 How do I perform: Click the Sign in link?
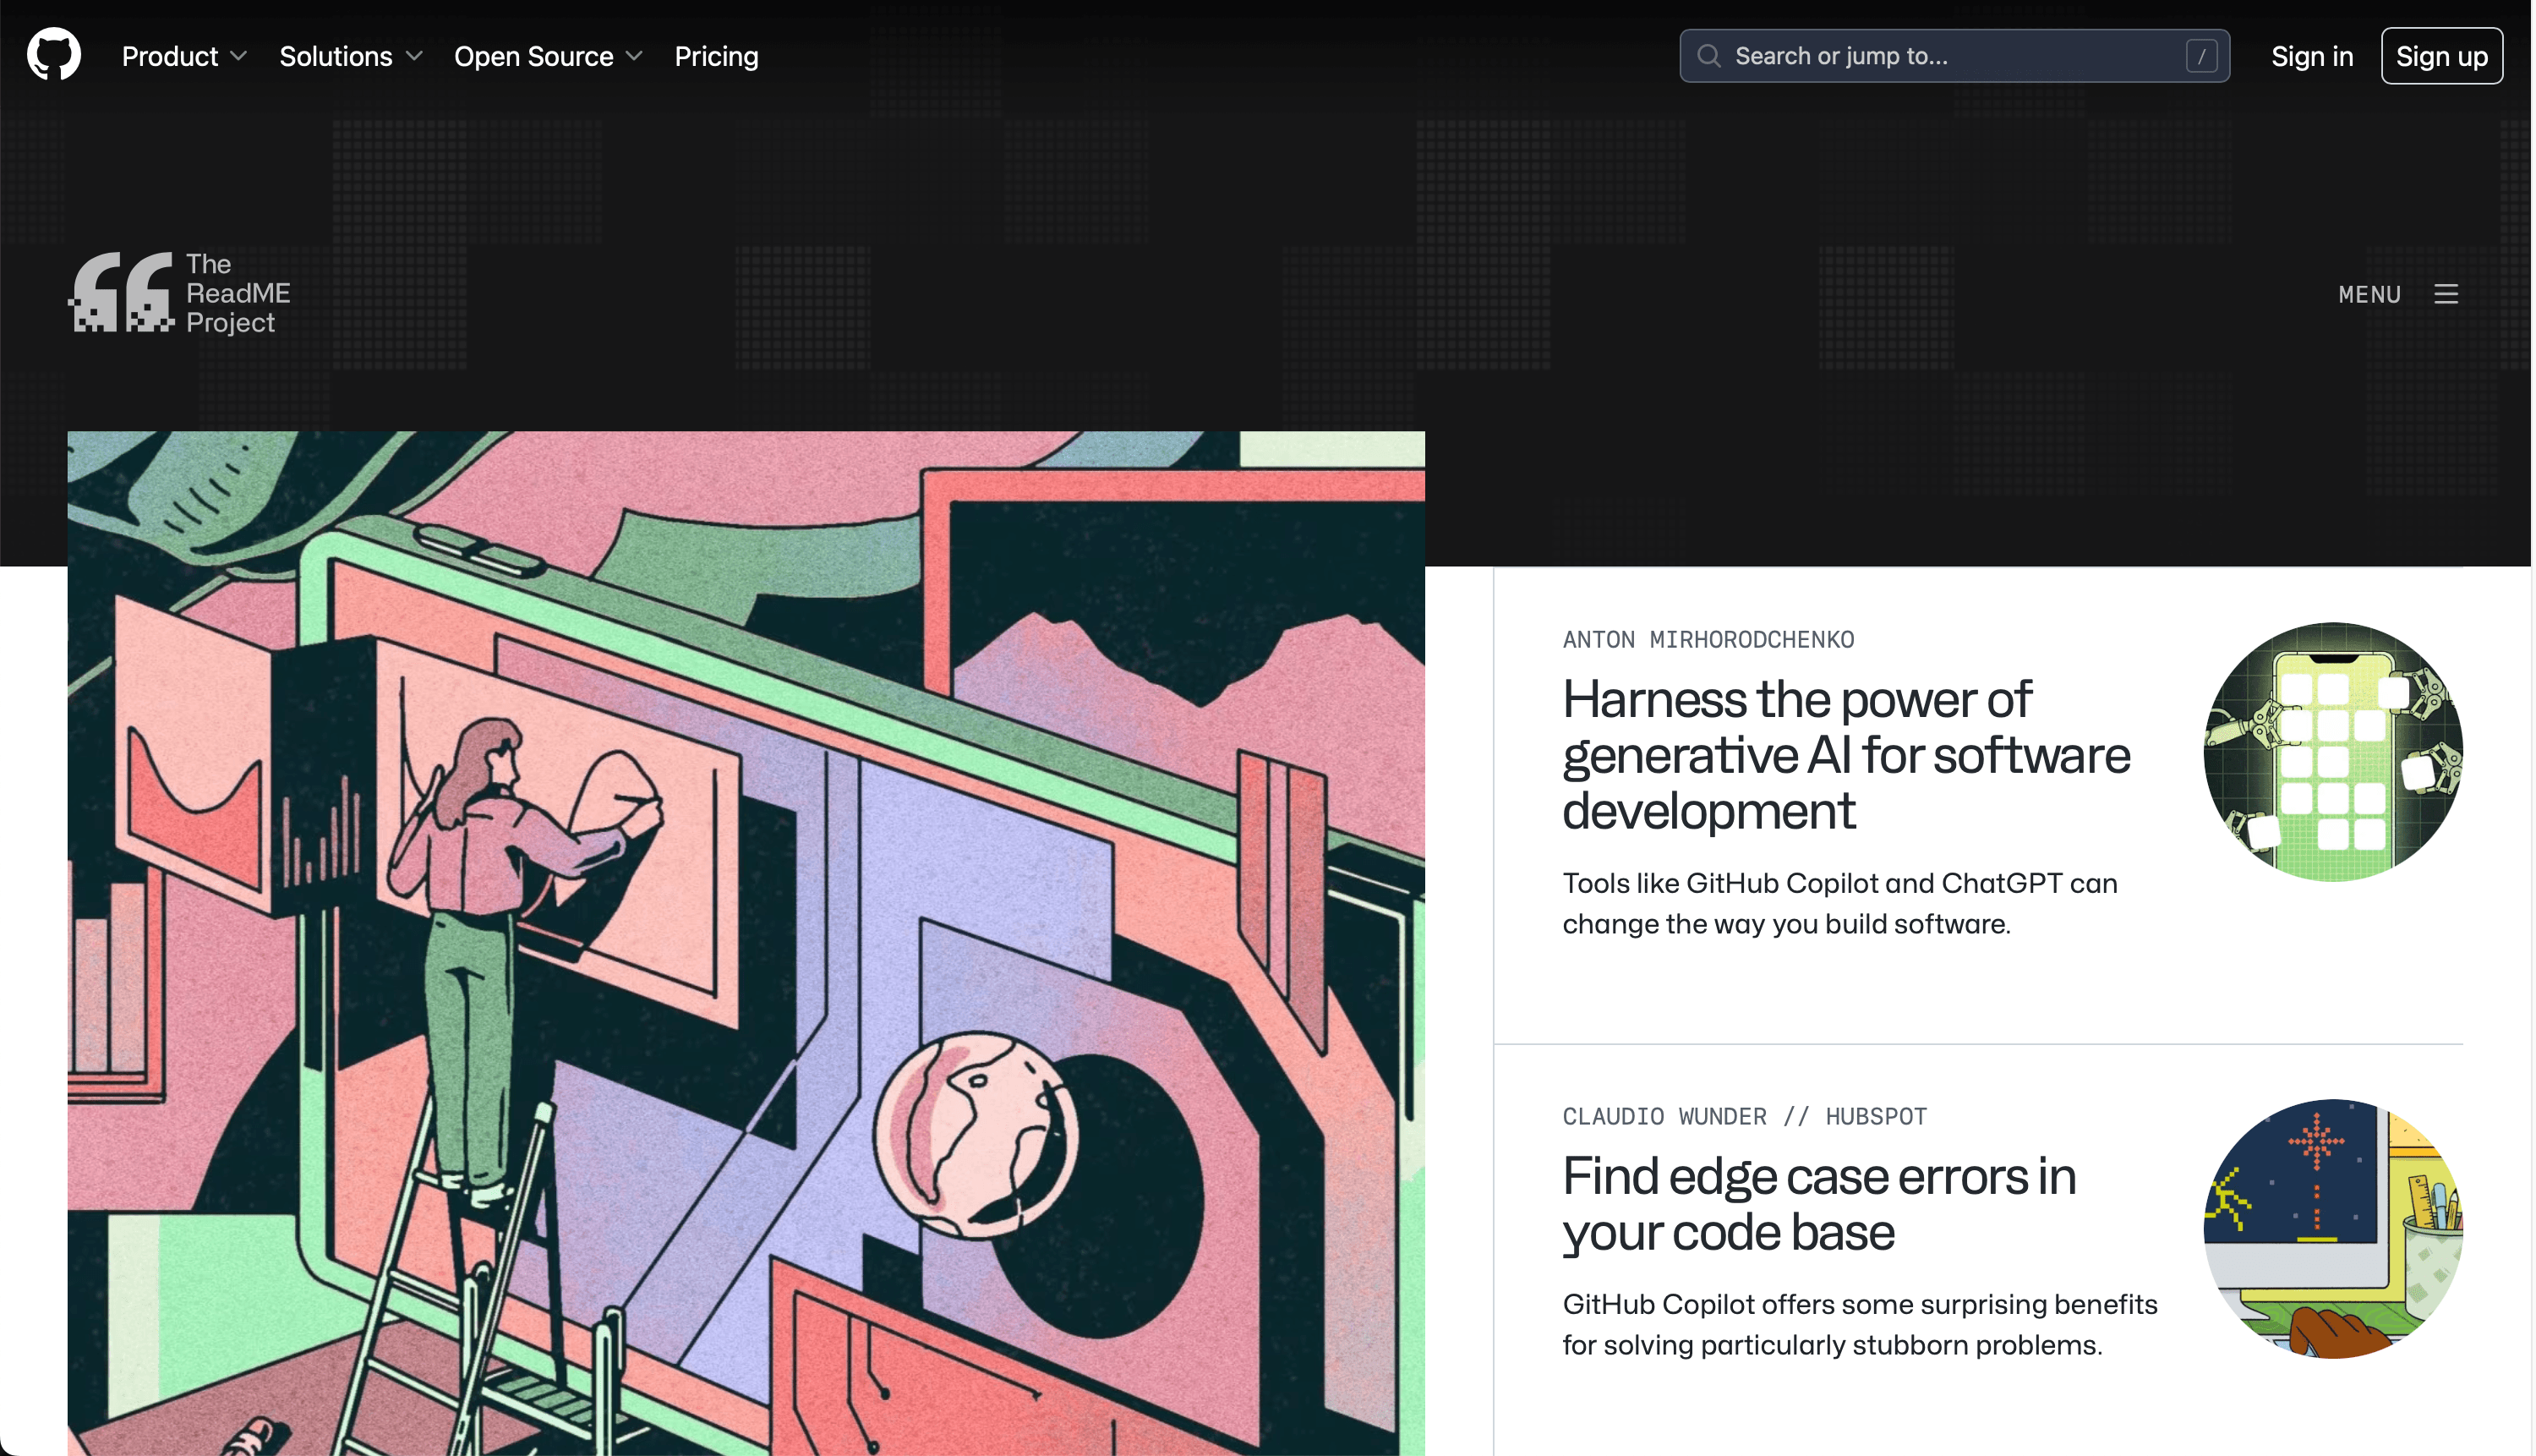pos(2311,56)
